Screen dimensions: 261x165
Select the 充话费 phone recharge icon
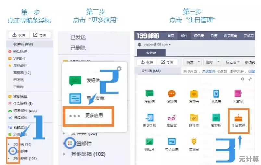click(216, 94)
